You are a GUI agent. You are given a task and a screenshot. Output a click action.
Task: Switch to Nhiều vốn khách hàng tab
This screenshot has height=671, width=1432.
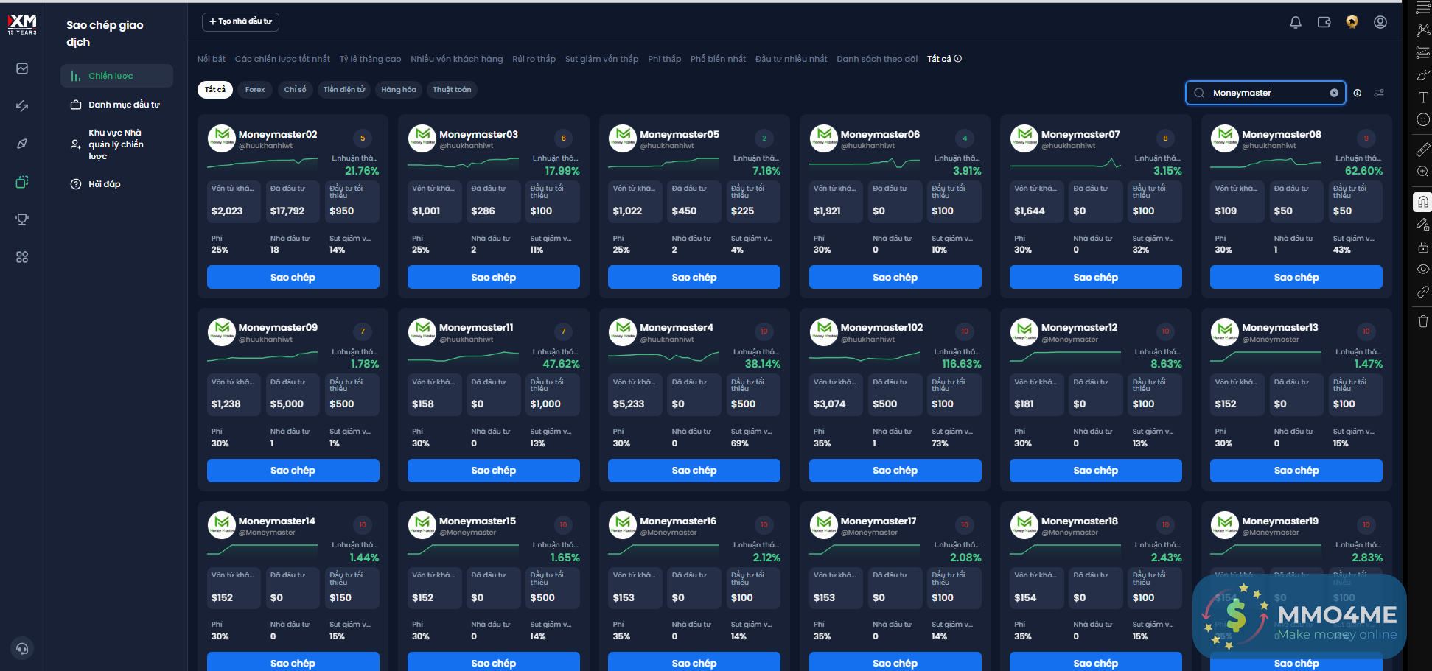click(457, 59)
